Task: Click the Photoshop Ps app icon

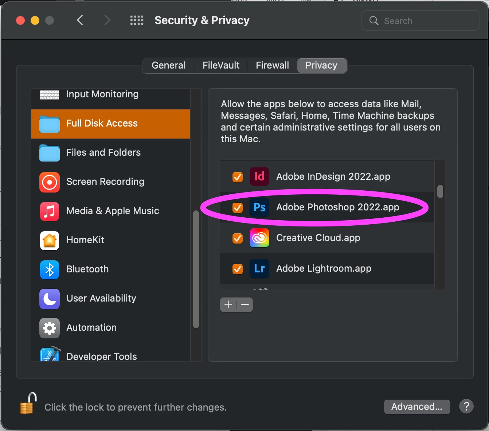Action: [259, 207]
